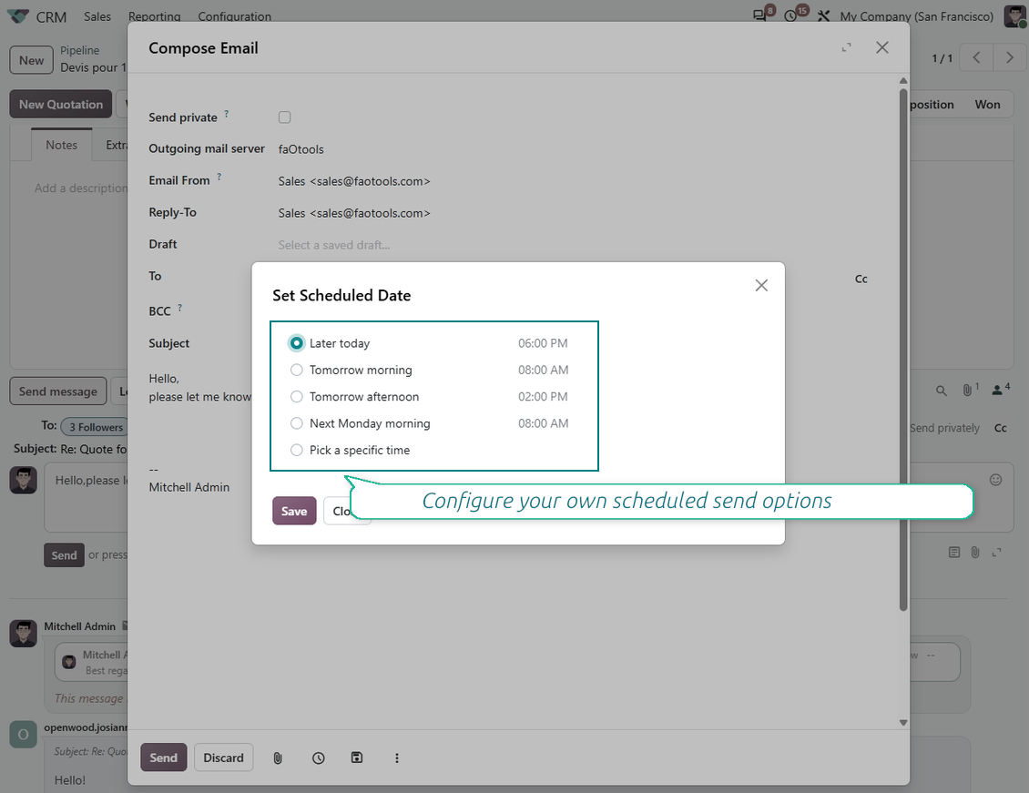Click the 3 Followers tag
The image size is (1029, 793).
96,427
